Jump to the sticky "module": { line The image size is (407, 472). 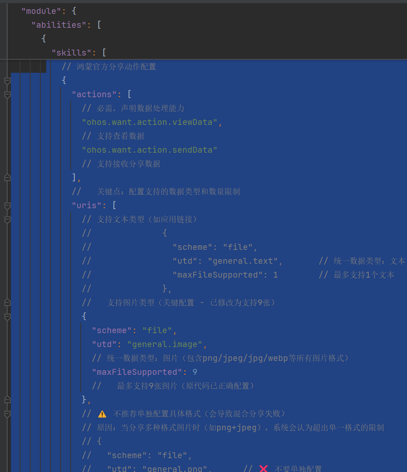pyautogui.click(x=49, y=11)
